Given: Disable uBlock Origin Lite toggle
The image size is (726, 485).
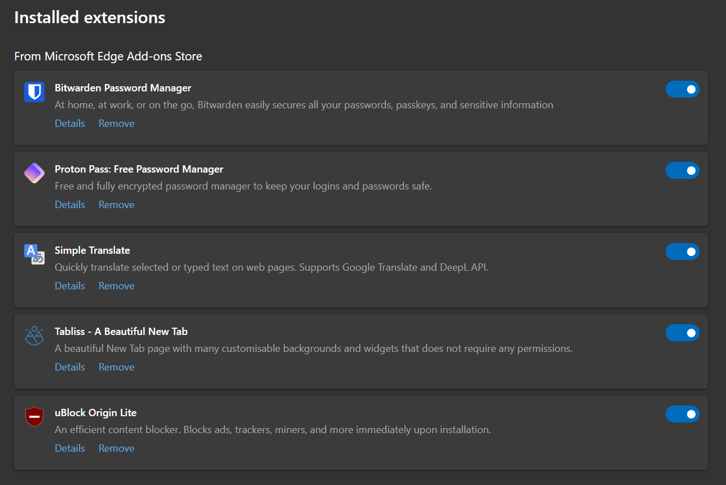Looking at the screenshot, I should [x=683, y=414].
